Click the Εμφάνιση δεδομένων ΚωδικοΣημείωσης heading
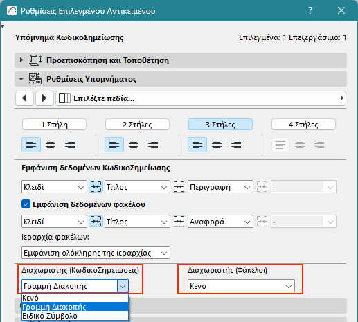 tap(96, 168)
